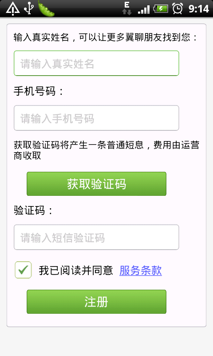Open the 服务条款 terms link
This screenshot has width=213, height=356.
(x=141, y=271)
